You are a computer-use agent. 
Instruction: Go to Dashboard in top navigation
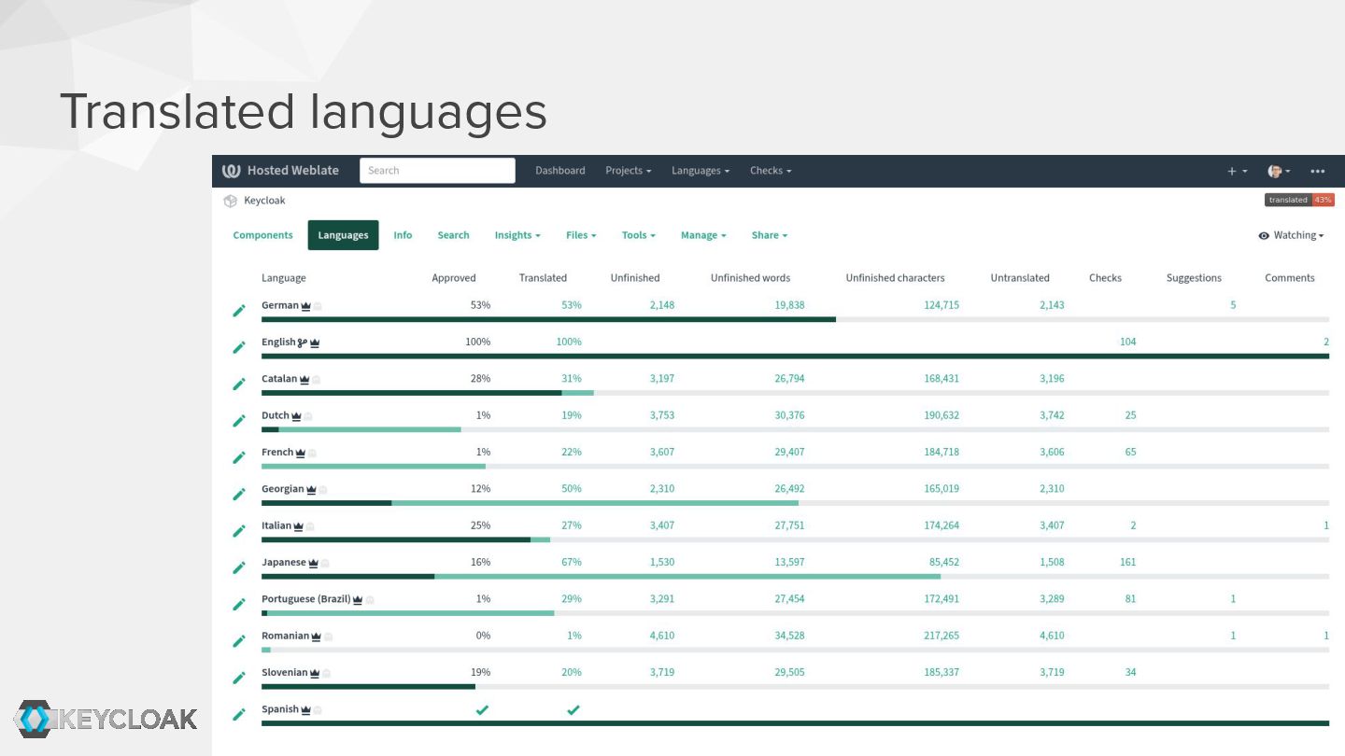559,171
